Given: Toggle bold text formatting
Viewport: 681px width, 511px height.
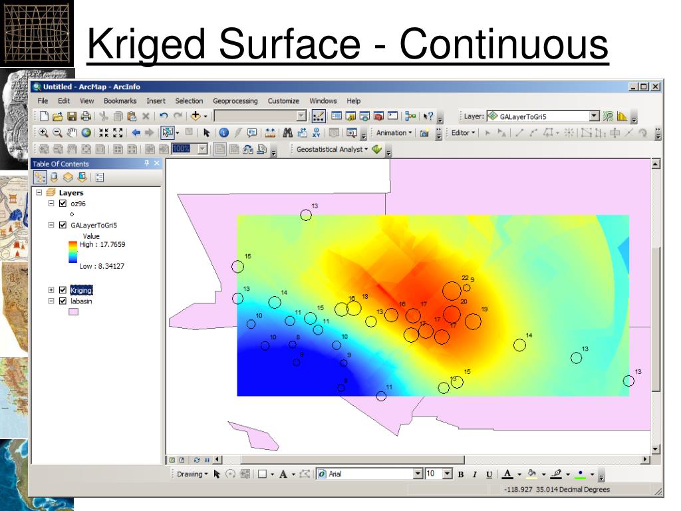Looking at the screenshot, I should (461, 474).
